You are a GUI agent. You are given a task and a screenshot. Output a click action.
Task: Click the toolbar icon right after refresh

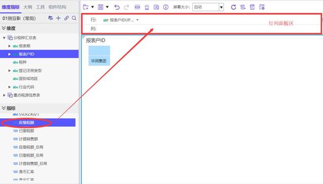[243, 7]
